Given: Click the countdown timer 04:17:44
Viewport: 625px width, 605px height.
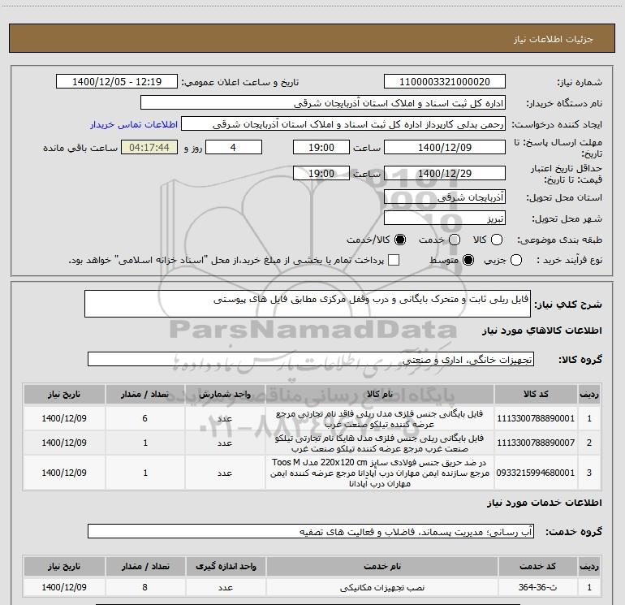Looking at the screenshot, I should (x=149, y=148).
